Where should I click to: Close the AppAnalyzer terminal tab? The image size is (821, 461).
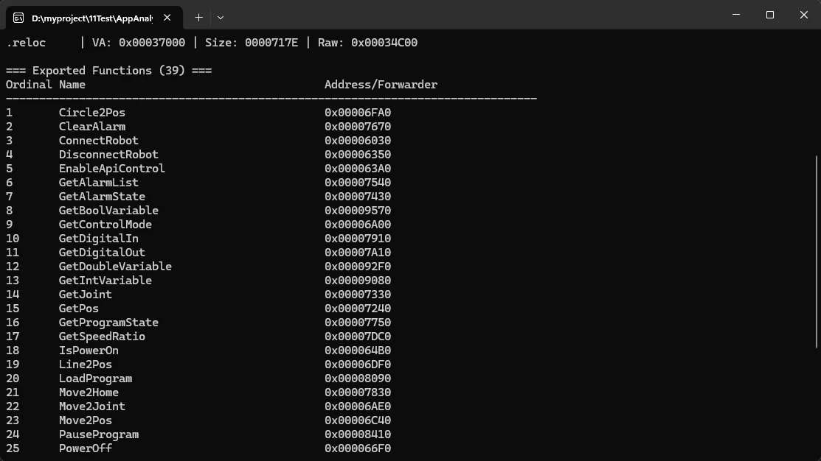169,17
